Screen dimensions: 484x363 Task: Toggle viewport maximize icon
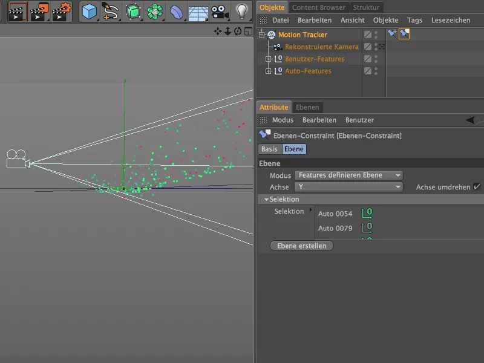(248, 31)
